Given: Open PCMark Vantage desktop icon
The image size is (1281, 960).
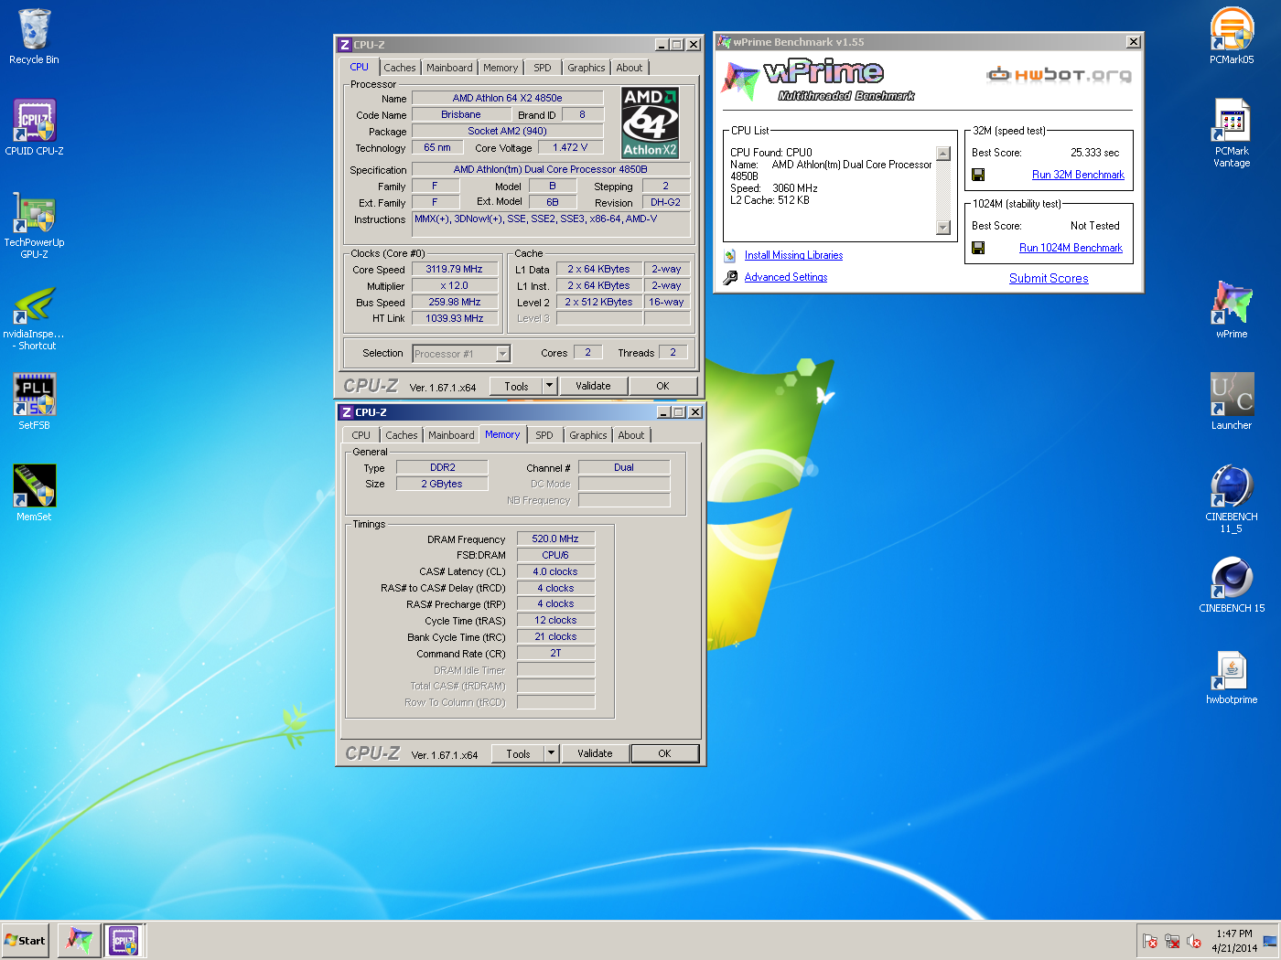Looking at the screenshot, I should pos(1232,133).
